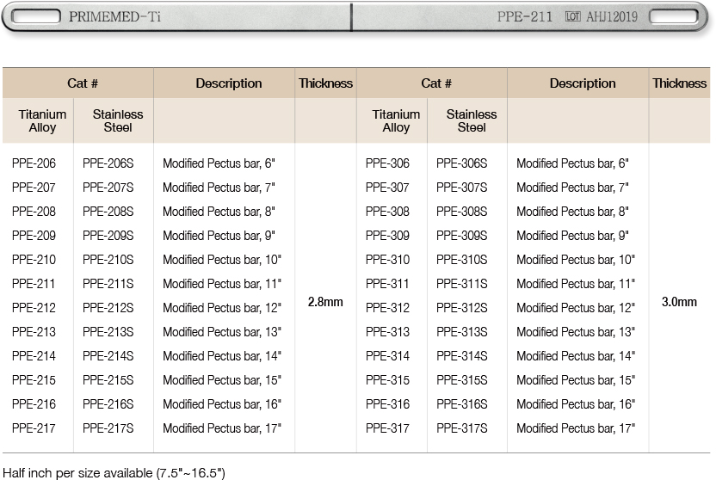Click the LOT symbol on the pectus bar
Image resolution: width=716 pixels, height=480 pixels.
click(573, 17)
